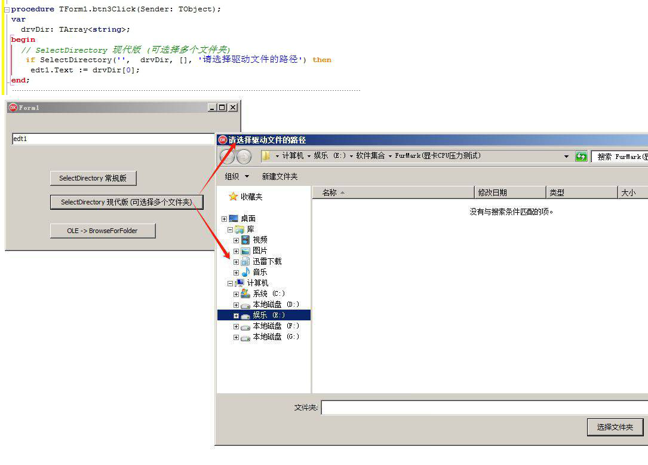Collapse the 计算机 tree node
The width and height of the screenshot is (648, 465).
coord(230,283)
